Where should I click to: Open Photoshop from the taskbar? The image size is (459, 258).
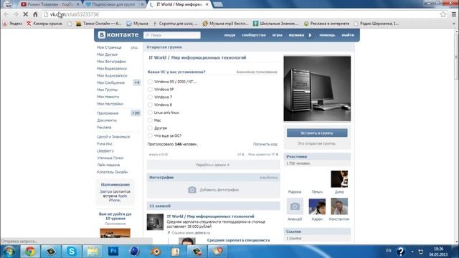(x=113, y=252)
